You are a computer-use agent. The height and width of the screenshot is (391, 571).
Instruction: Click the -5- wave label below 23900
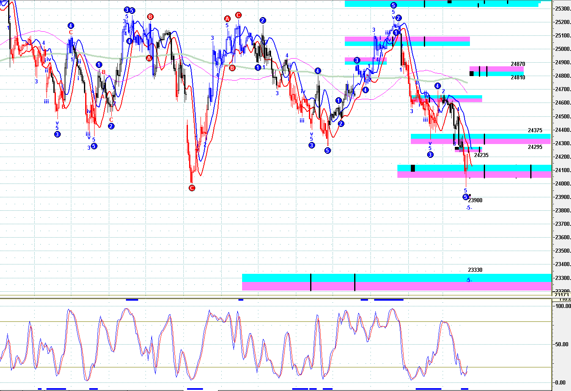click(x=469, y=208)
